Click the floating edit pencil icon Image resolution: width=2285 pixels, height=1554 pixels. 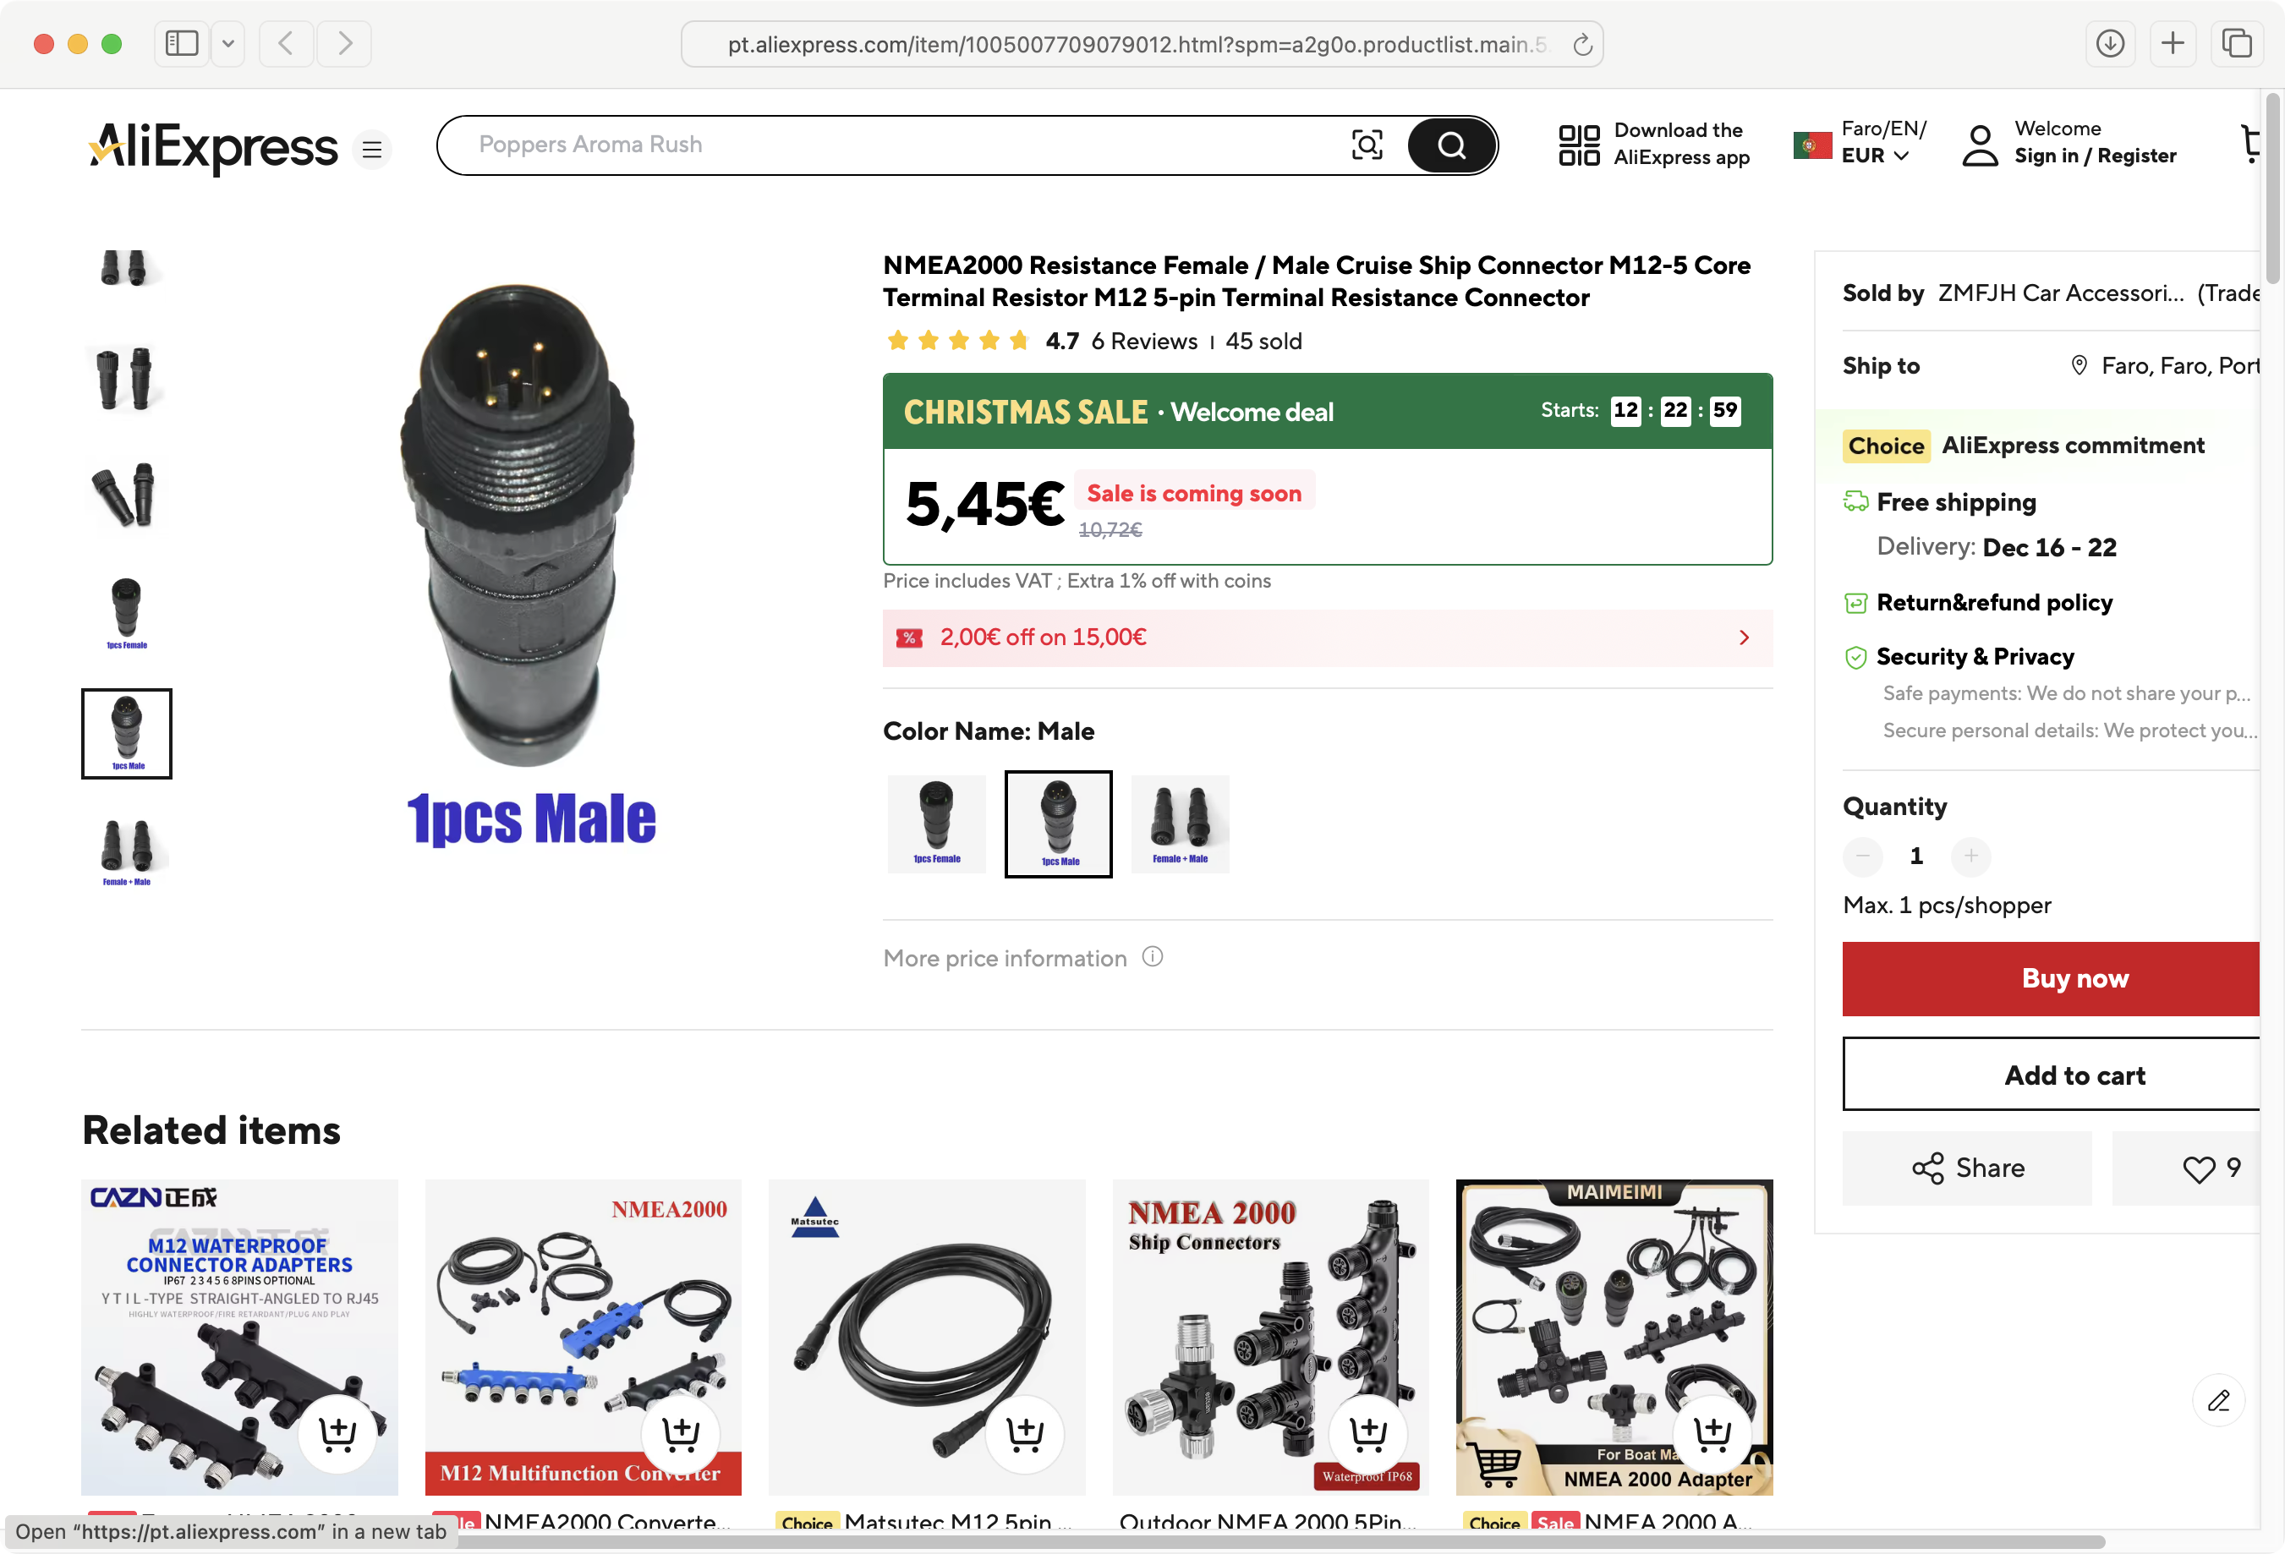pos(2218,1399)
